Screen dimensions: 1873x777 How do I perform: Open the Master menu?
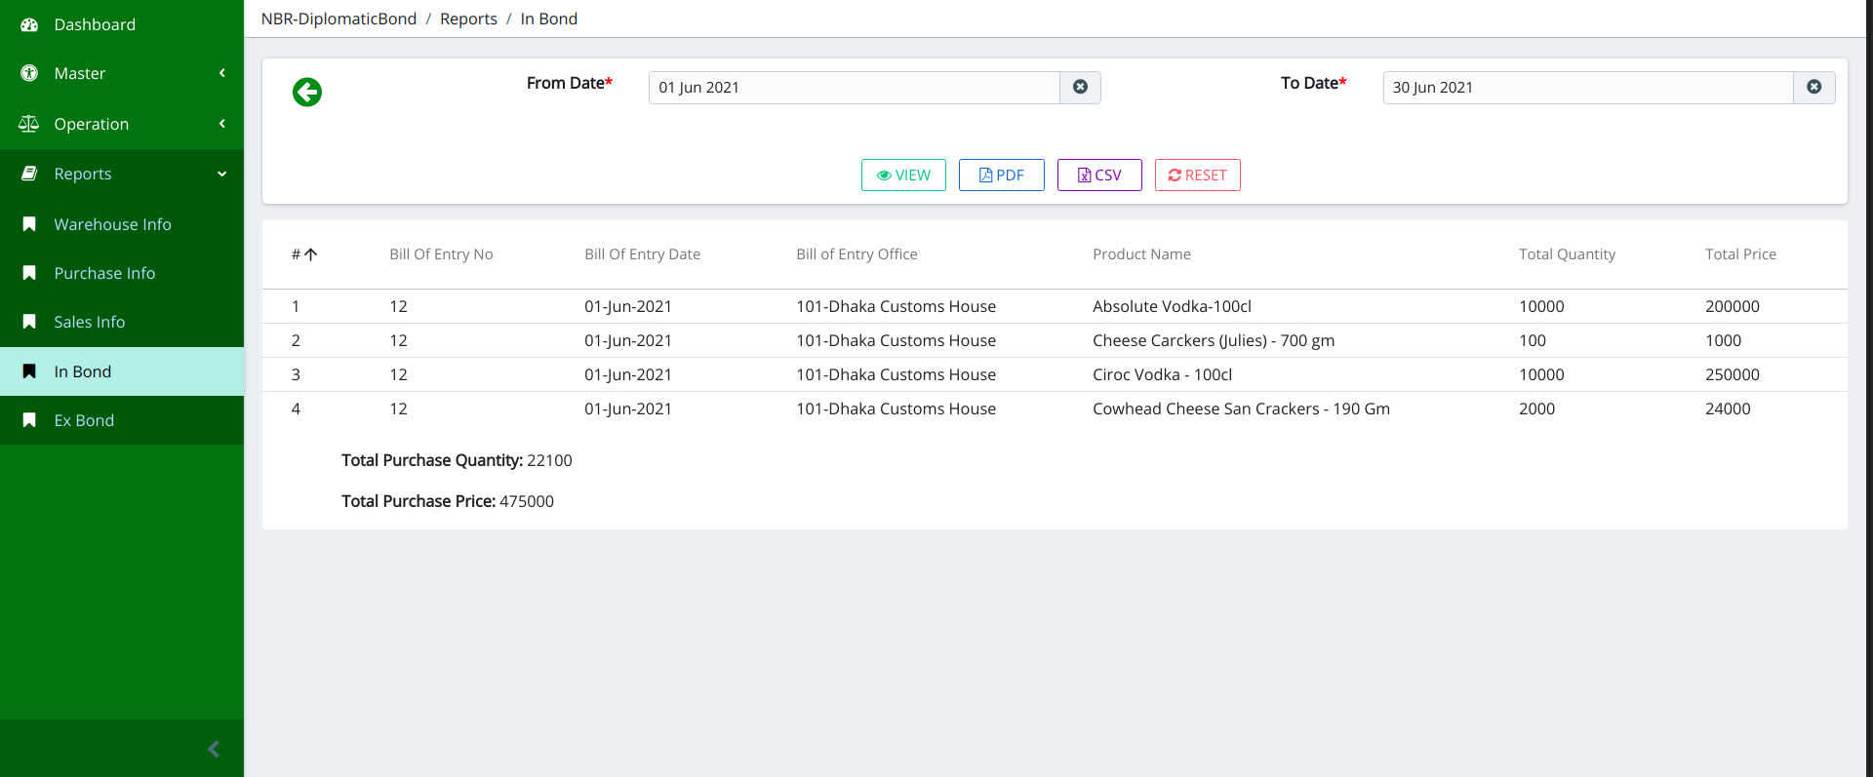(122, 73)
